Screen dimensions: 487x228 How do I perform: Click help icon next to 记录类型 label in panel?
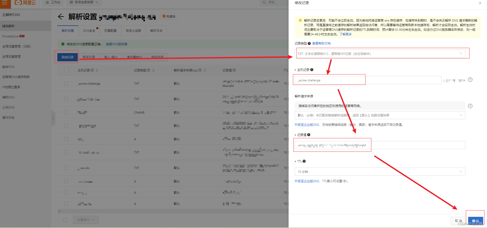(309, 43)
